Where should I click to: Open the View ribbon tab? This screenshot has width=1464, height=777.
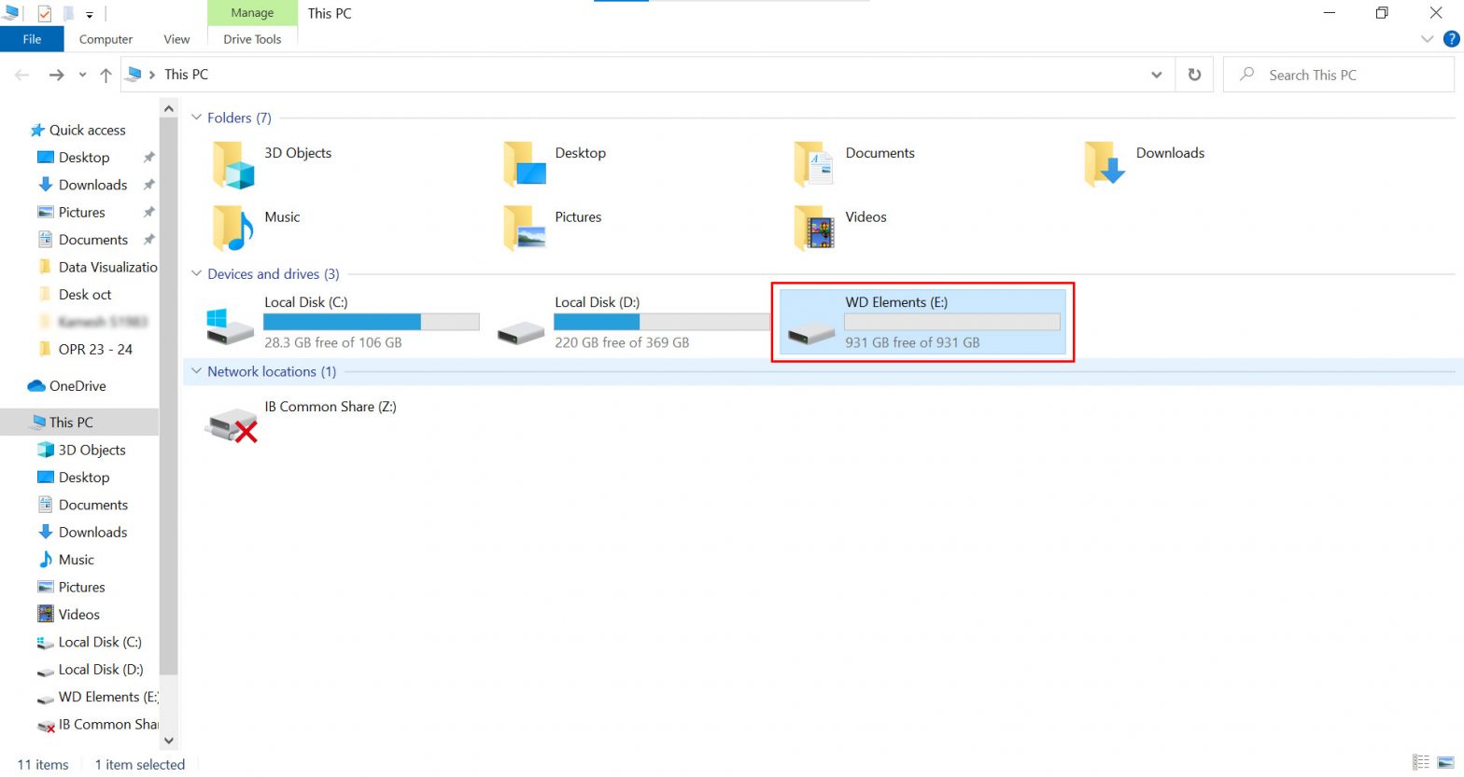point(176,39)
